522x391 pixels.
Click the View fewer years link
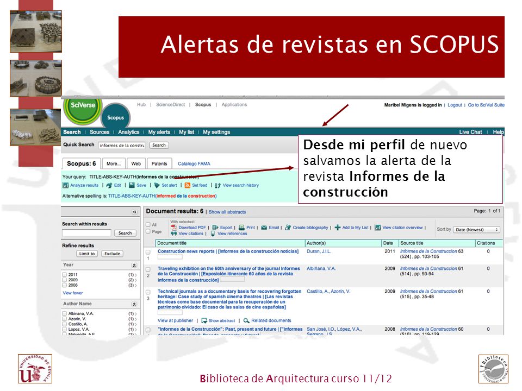click(72, 293)
